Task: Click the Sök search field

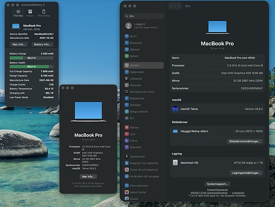Action: (x=143, y=16)
